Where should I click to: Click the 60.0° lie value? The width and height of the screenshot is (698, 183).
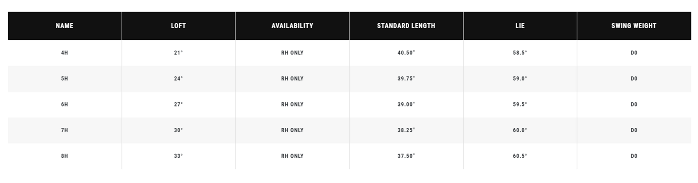(520, 130)
